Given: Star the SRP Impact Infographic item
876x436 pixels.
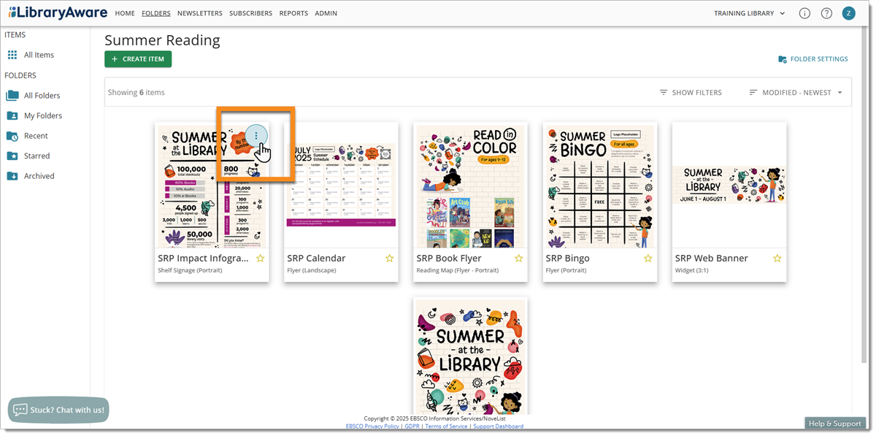Looking at the screenshot, I should [x=260, y=259].
